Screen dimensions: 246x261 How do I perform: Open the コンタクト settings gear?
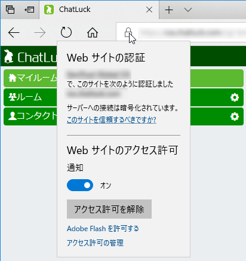click(235, 116)
